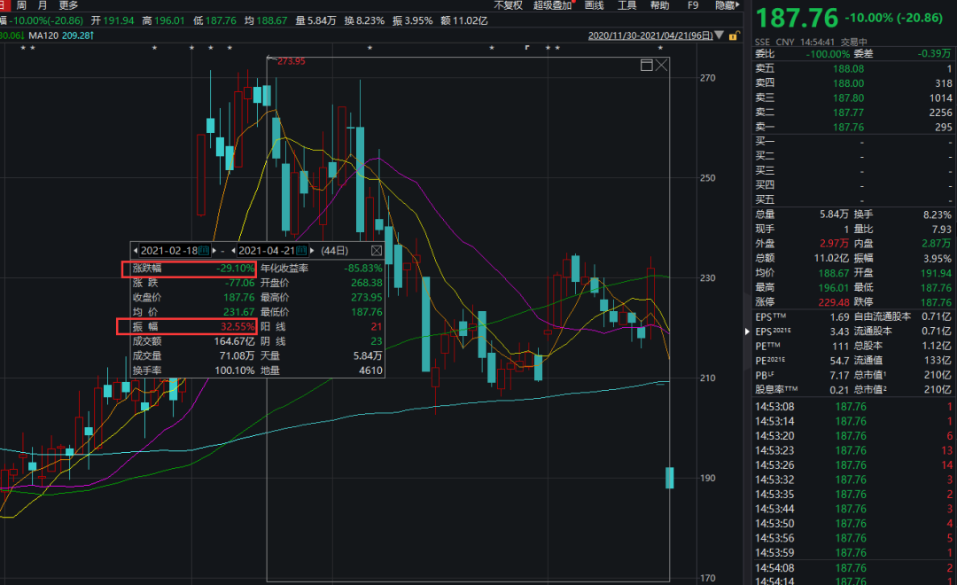This screenshot has height=585, width=957.
Task: Open the 超级叠加 overlay menu
Action: (552, 5)
